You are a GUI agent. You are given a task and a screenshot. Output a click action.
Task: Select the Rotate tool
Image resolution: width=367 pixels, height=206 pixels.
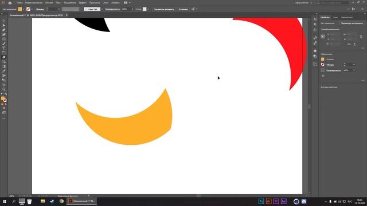click(4, 53)
